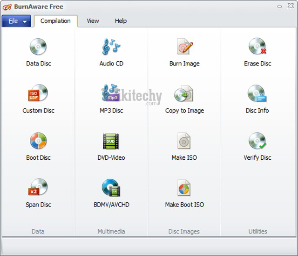The image size is (298, 256).
Task: Click the Utilities category label
Action: (x=257, y=231)
